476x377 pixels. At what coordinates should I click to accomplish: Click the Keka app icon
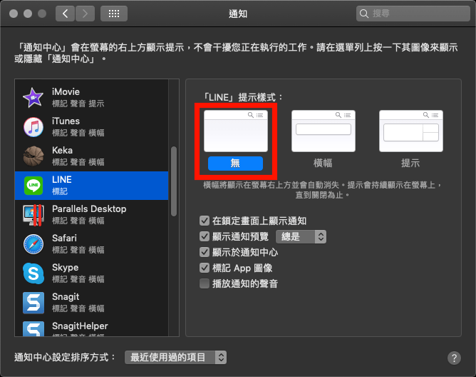coord(33,156)
